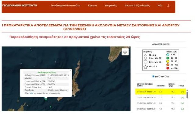This screenshot has height=115, width=195.
Task: Click the star symbol for M >= 5.0
Action: coord(146,67)
